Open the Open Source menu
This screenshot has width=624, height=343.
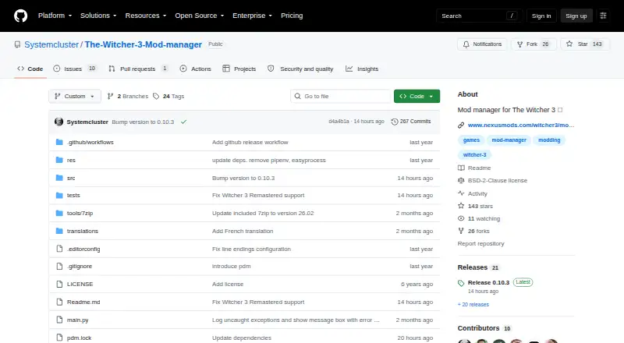click(x=200, y=16)
